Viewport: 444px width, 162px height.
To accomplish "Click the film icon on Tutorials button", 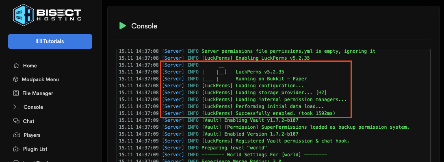I will click(39, 41).
